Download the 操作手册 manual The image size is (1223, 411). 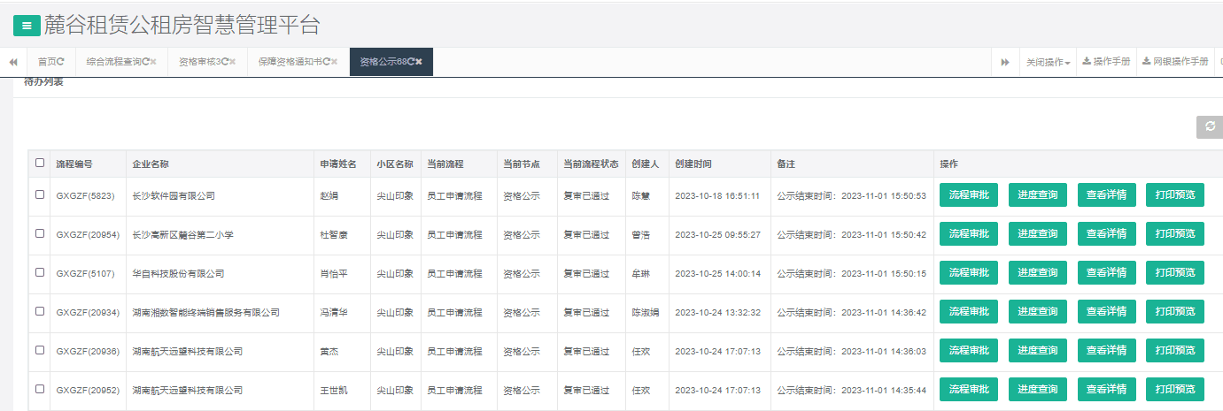pyautogui.click(x=1106, y=62)
